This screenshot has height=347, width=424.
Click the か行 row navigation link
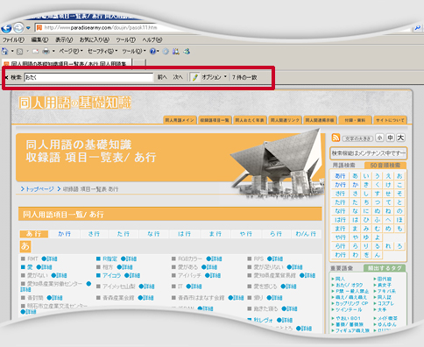point(65,234)
